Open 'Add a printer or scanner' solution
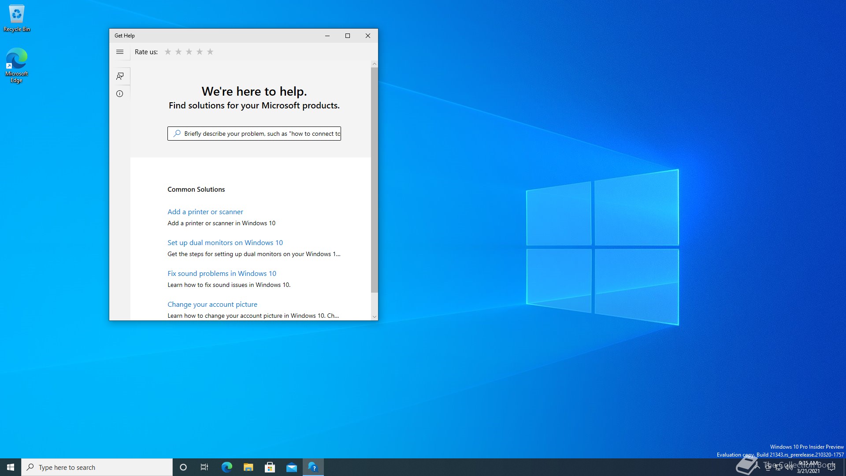846x476 pixels. [x=205, y=212]
